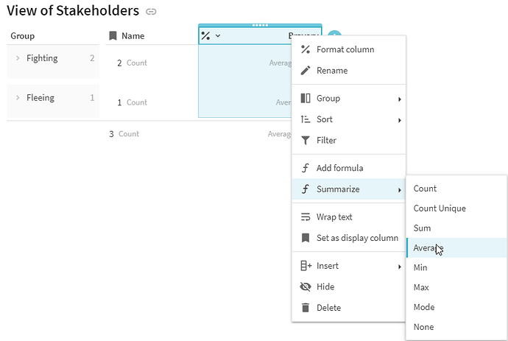Select Count Unique summary option

click(x=440, y=208)
